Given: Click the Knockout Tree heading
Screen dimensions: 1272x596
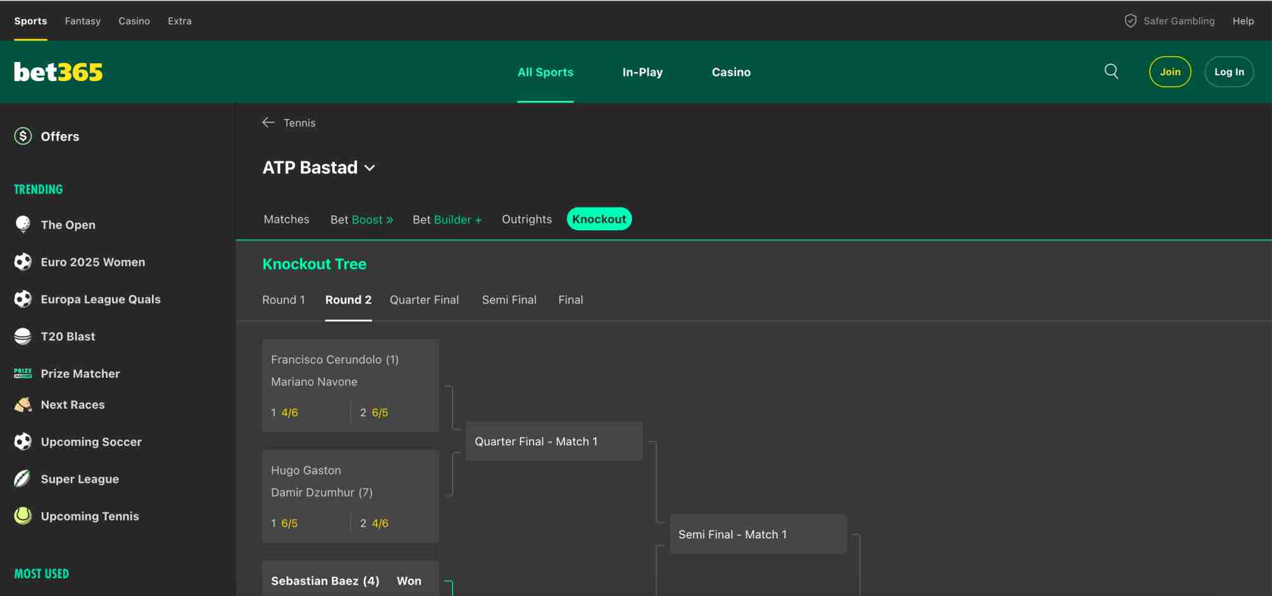Looking at the screenshot, I should click(x=315, y=264).
